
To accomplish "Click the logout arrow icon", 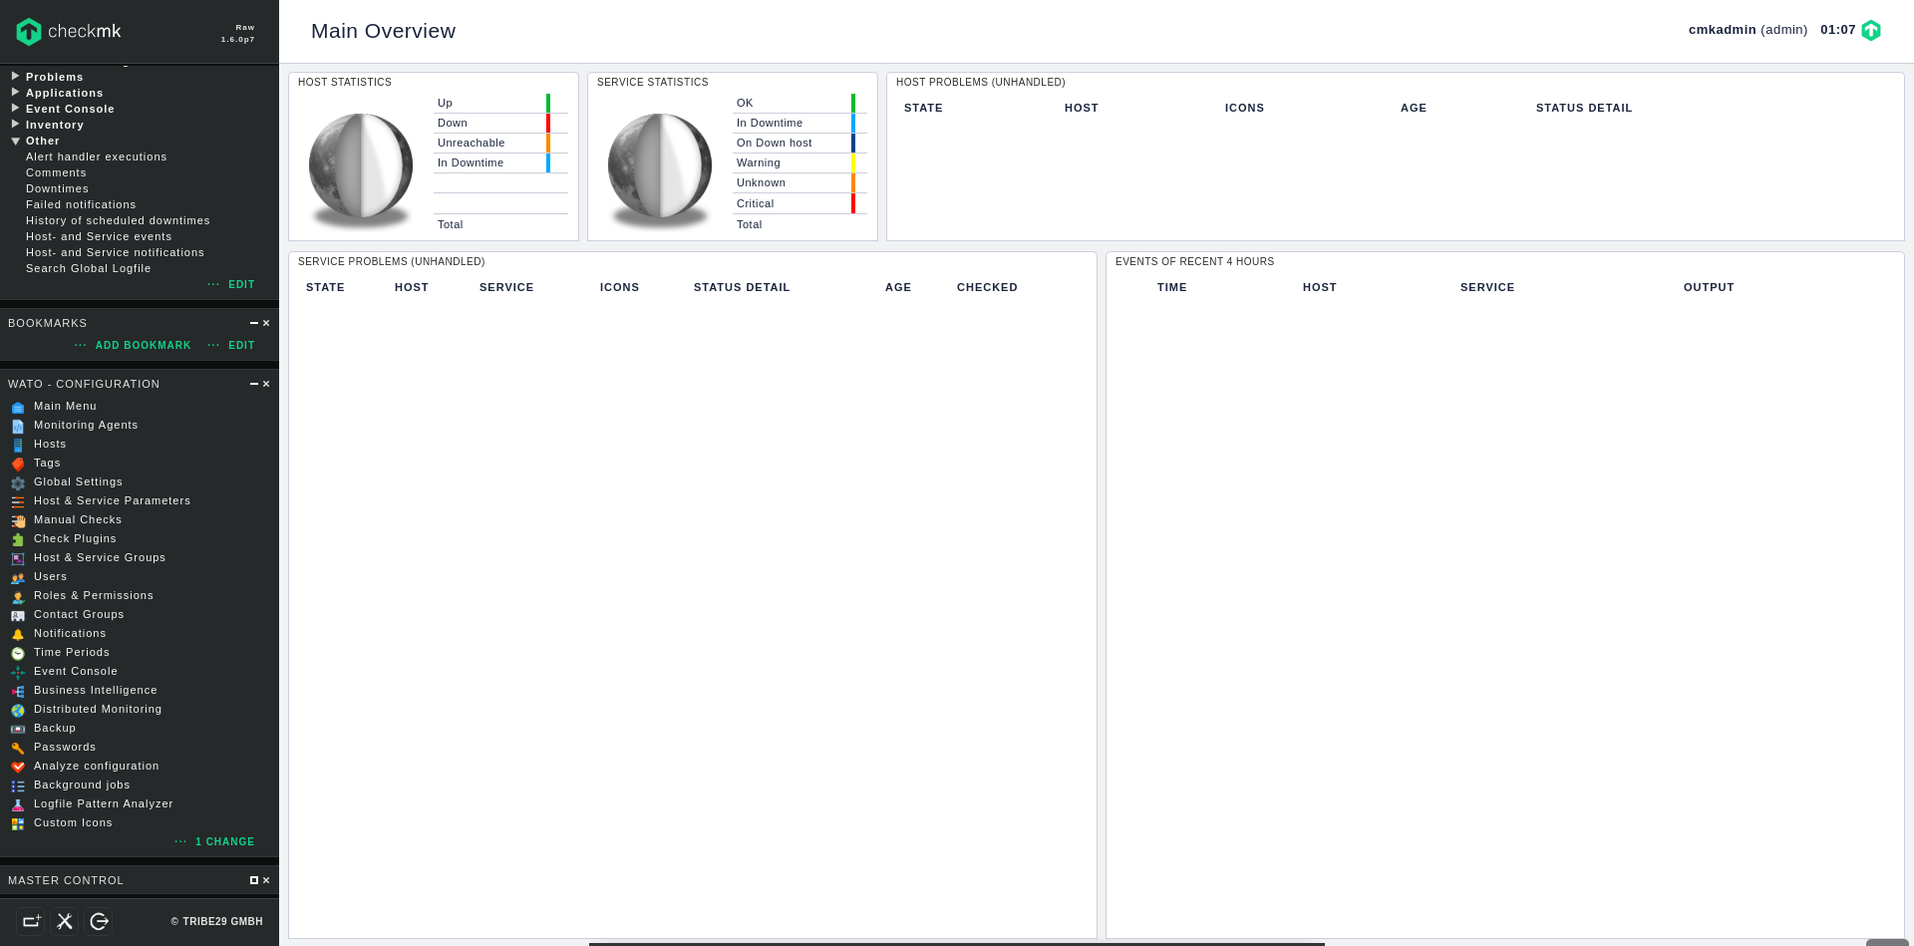I will 99,921.
